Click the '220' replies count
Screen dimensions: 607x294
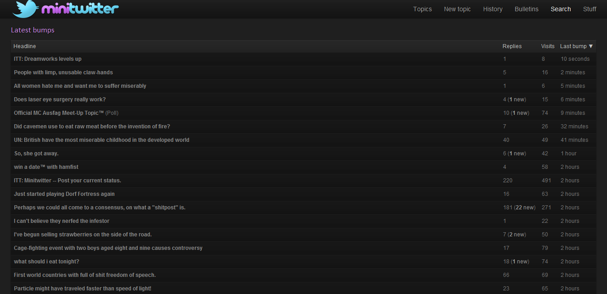[508, 181]
